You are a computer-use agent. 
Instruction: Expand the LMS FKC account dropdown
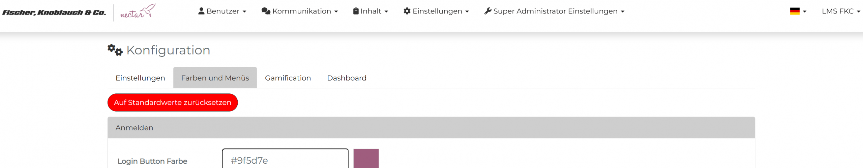coord(841,11)
